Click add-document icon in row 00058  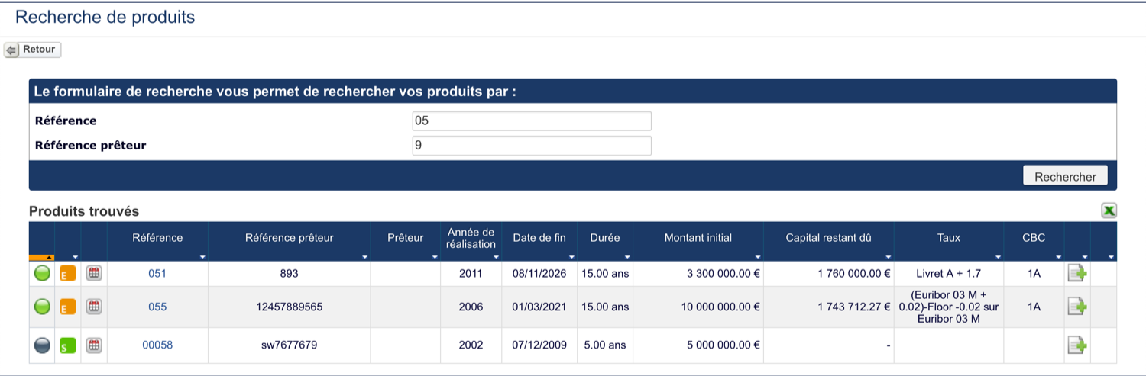coord(1077,345)
